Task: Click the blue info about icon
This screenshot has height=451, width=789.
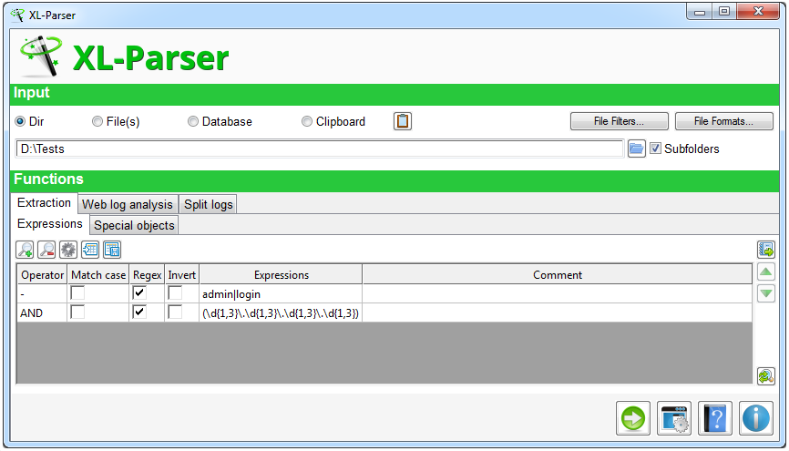Action: coord(756,418)
